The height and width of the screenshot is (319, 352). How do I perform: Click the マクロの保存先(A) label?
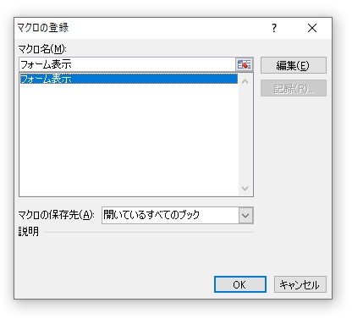pyautogui.click(x=56, y=215)
